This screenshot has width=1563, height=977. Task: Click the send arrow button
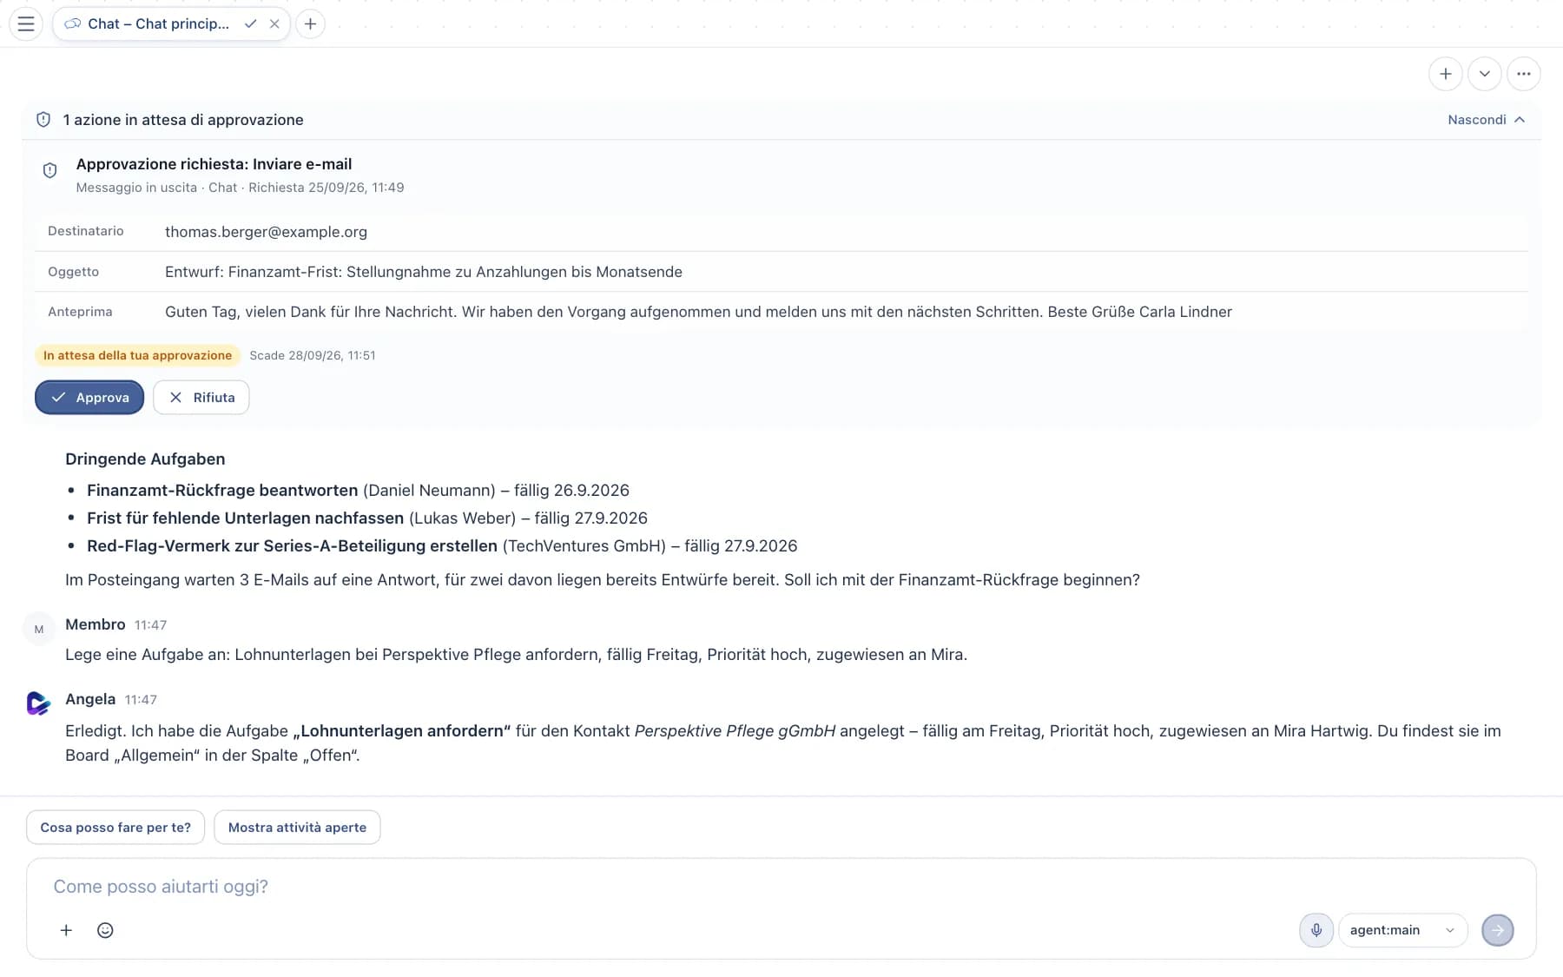[x=1497, y=930]
